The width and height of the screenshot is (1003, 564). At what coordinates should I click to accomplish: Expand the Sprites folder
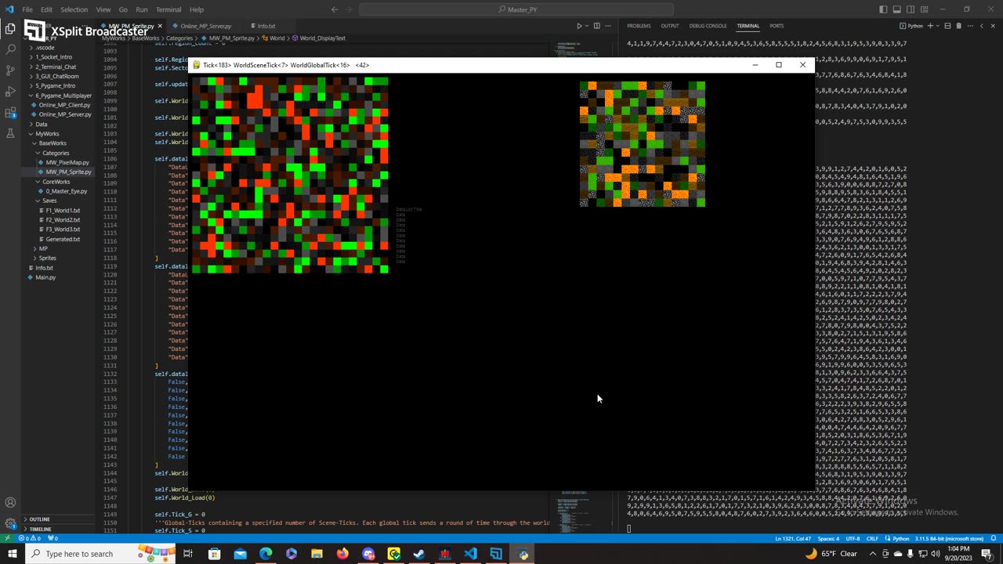click(x=47, y=258)
